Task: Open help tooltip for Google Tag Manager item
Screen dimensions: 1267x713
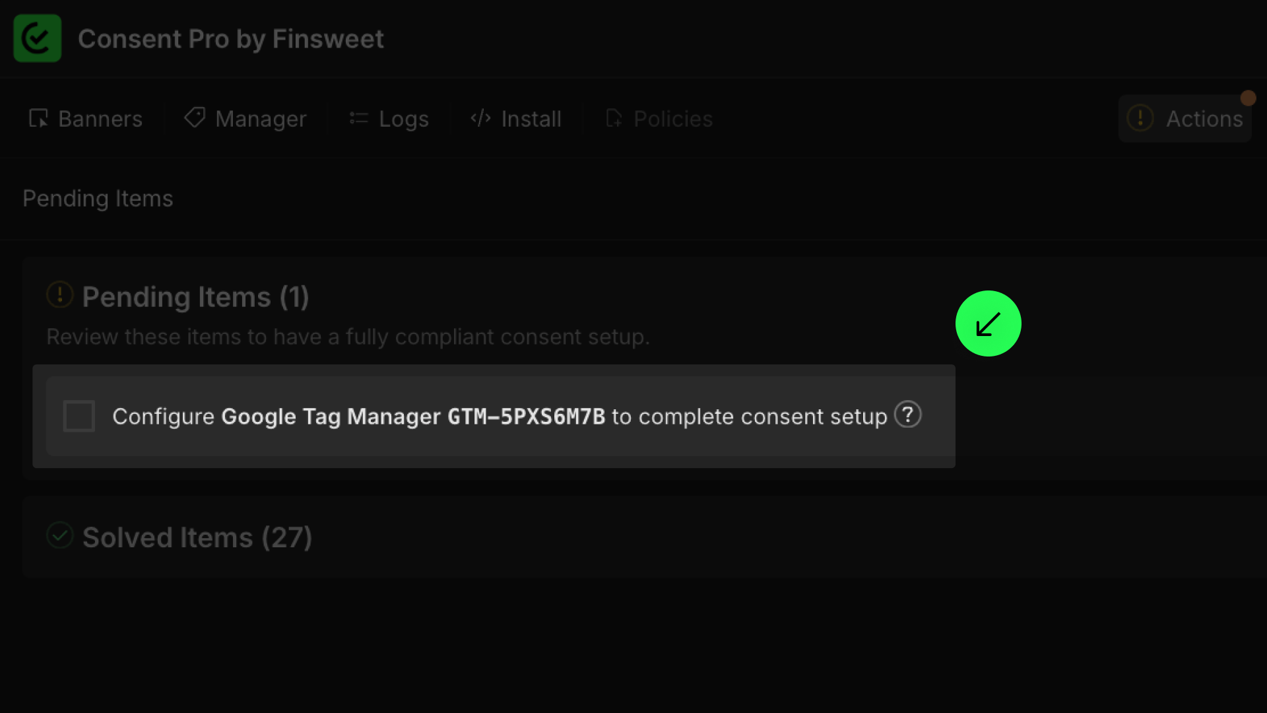Action: pyautogui.click(x=907, y=415)
